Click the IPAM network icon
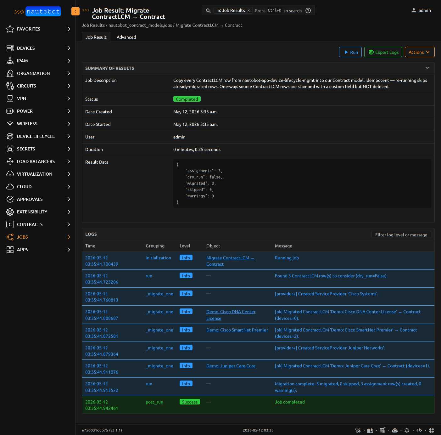The image size is (441, 435). pos(10,61)
